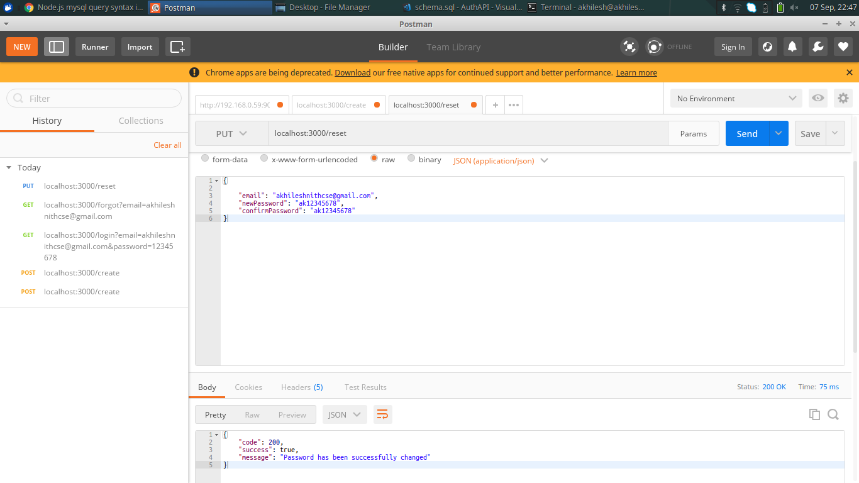The width and height of the screenshot is (859, 483).
Task: Click the sync status OFFLINE icon
Action: click(x=655, y=47)
